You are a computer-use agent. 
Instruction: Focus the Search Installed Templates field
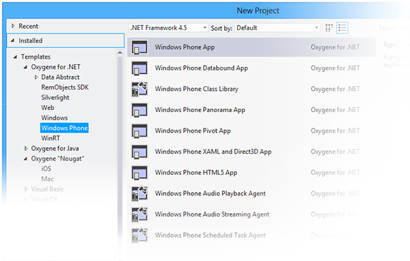tap(392, 28)
